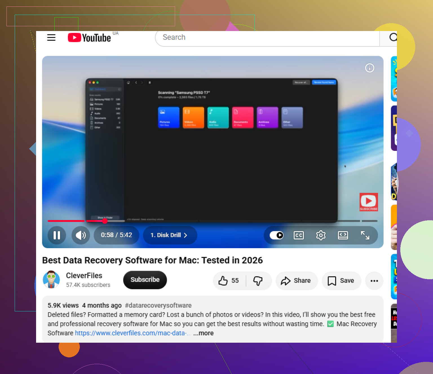Pause the video playback
This screenshot has width=433, height=374.
57,235
